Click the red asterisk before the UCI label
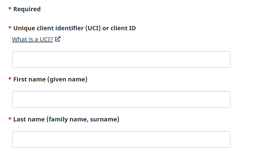This screenshot has width=255, height=155. tap(10, 28)
